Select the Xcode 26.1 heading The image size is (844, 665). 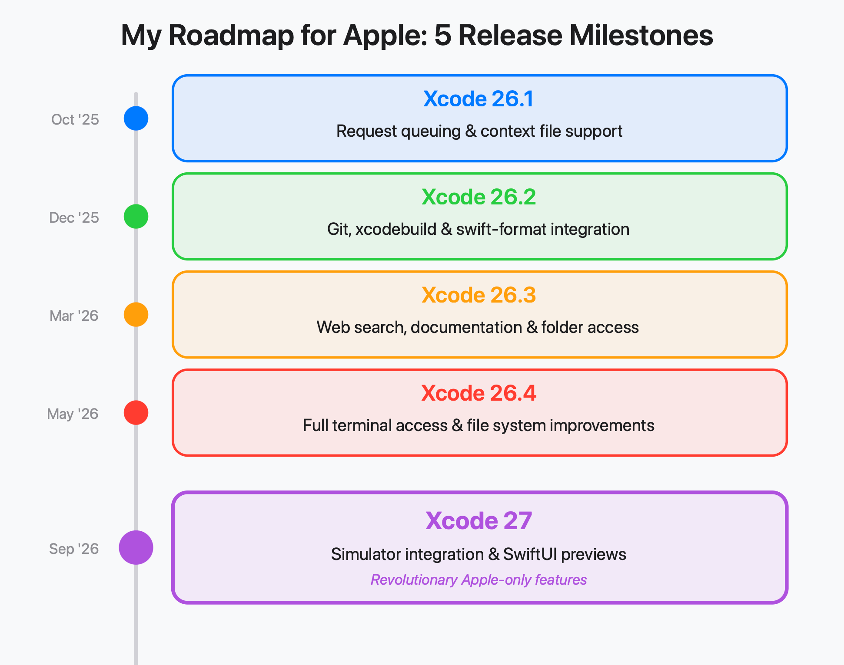478,99
